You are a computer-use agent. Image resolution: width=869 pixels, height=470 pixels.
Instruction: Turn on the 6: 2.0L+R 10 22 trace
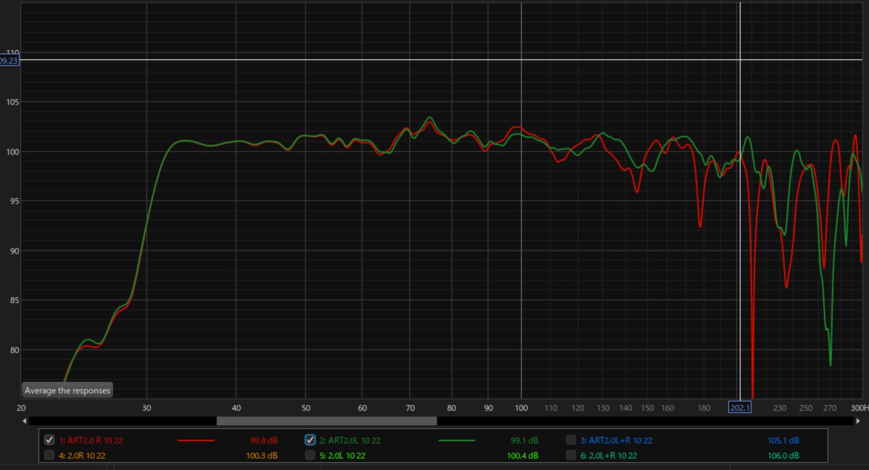coord(571,455)
